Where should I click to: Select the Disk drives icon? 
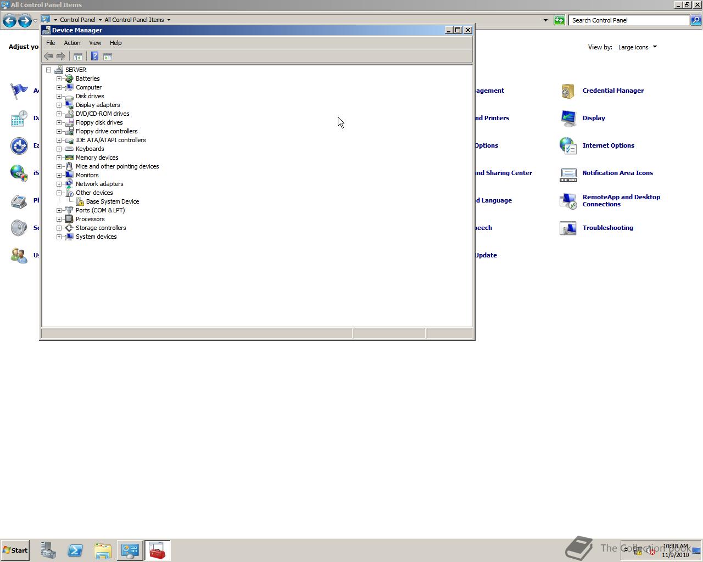coord(69,96)
